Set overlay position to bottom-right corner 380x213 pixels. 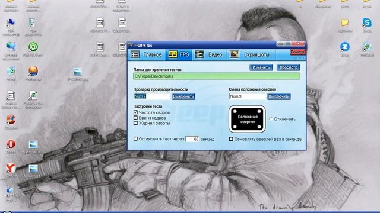tap(259, 127)
